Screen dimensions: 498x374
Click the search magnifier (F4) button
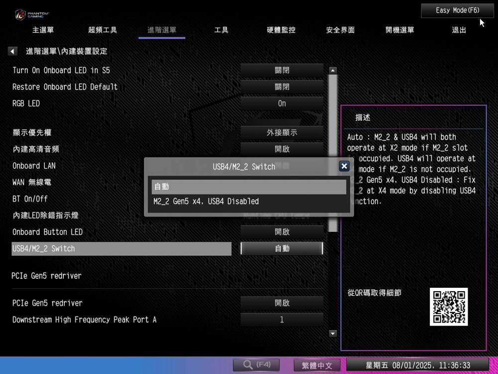[x=256, y=365]
